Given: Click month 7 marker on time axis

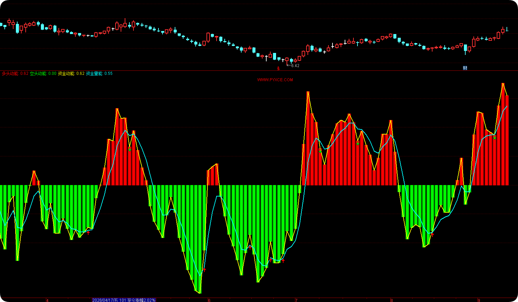Looking at the screenshot, I should tap(296, 300).
